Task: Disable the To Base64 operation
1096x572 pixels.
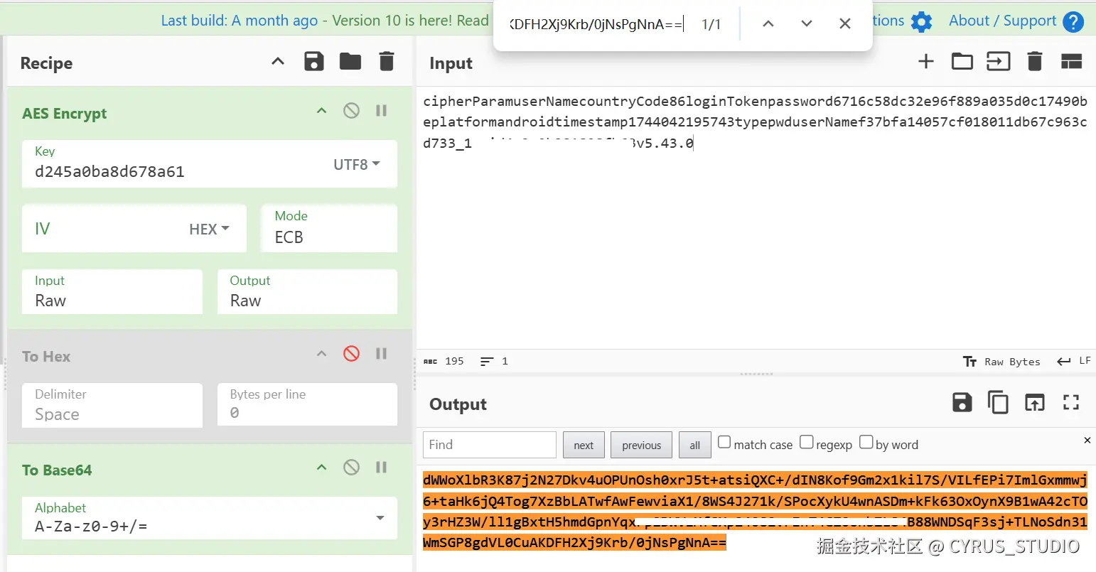Action: click(351, 467)
